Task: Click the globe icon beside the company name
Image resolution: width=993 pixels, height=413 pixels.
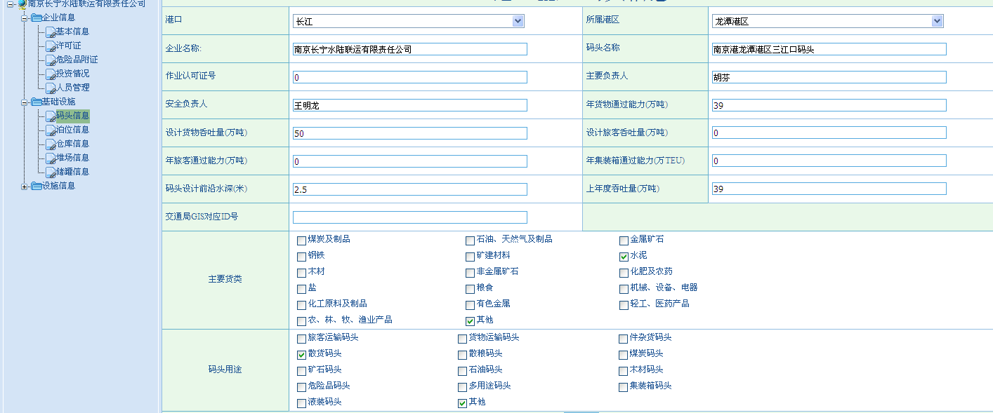Action: (22, 4)
